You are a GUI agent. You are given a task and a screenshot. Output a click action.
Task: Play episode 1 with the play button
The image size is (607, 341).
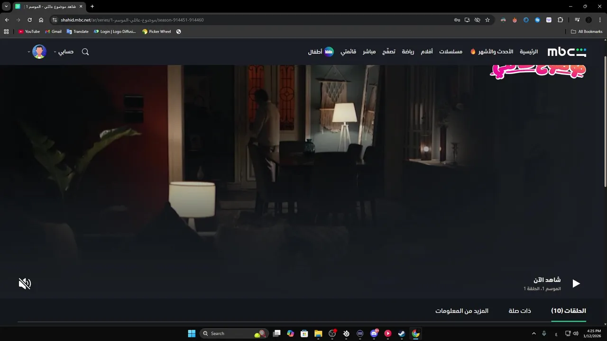[576, 284]
